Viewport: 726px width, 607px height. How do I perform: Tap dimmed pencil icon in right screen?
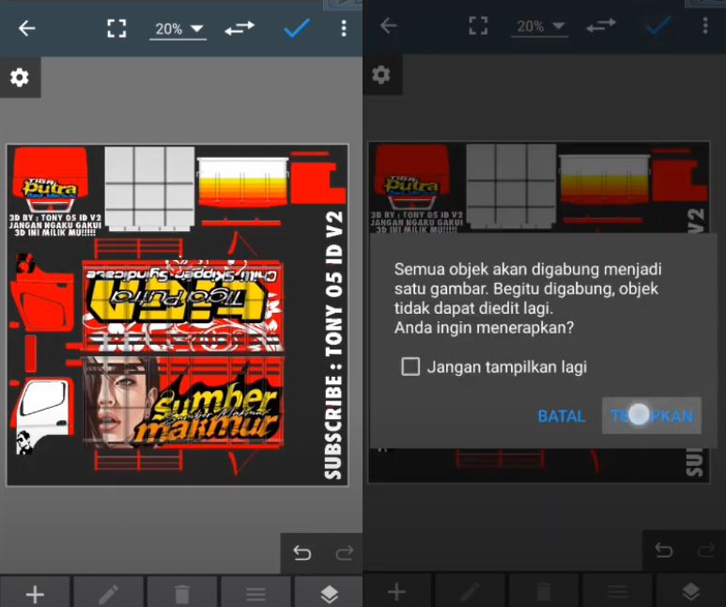point(470,592)
